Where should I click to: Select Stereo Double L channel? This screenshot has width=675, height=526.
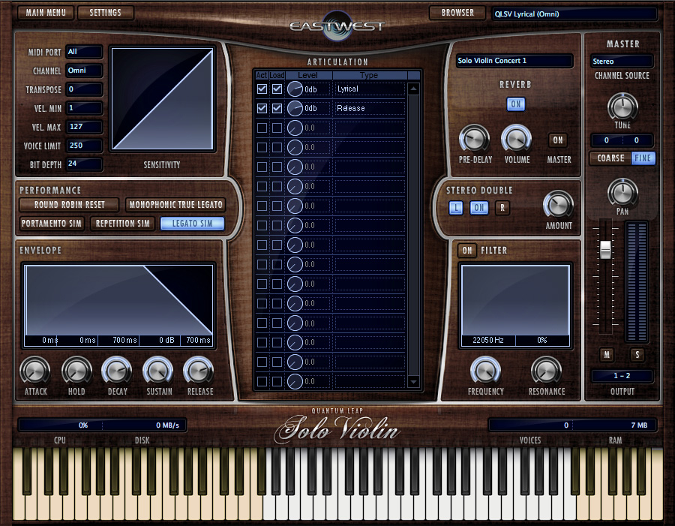click(456, 208)
